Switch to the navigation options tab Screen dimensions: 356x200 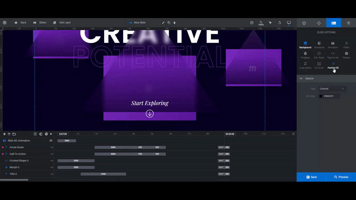coord(319,23)
